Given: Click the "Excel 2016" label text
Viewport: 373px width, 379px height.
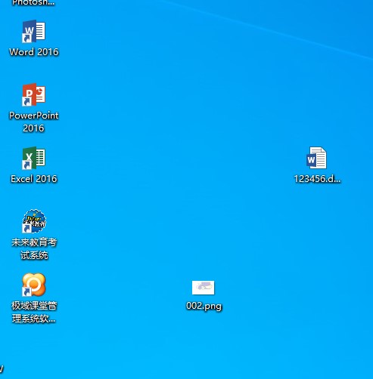Looking at the screenshot, I should coord(34,179).
